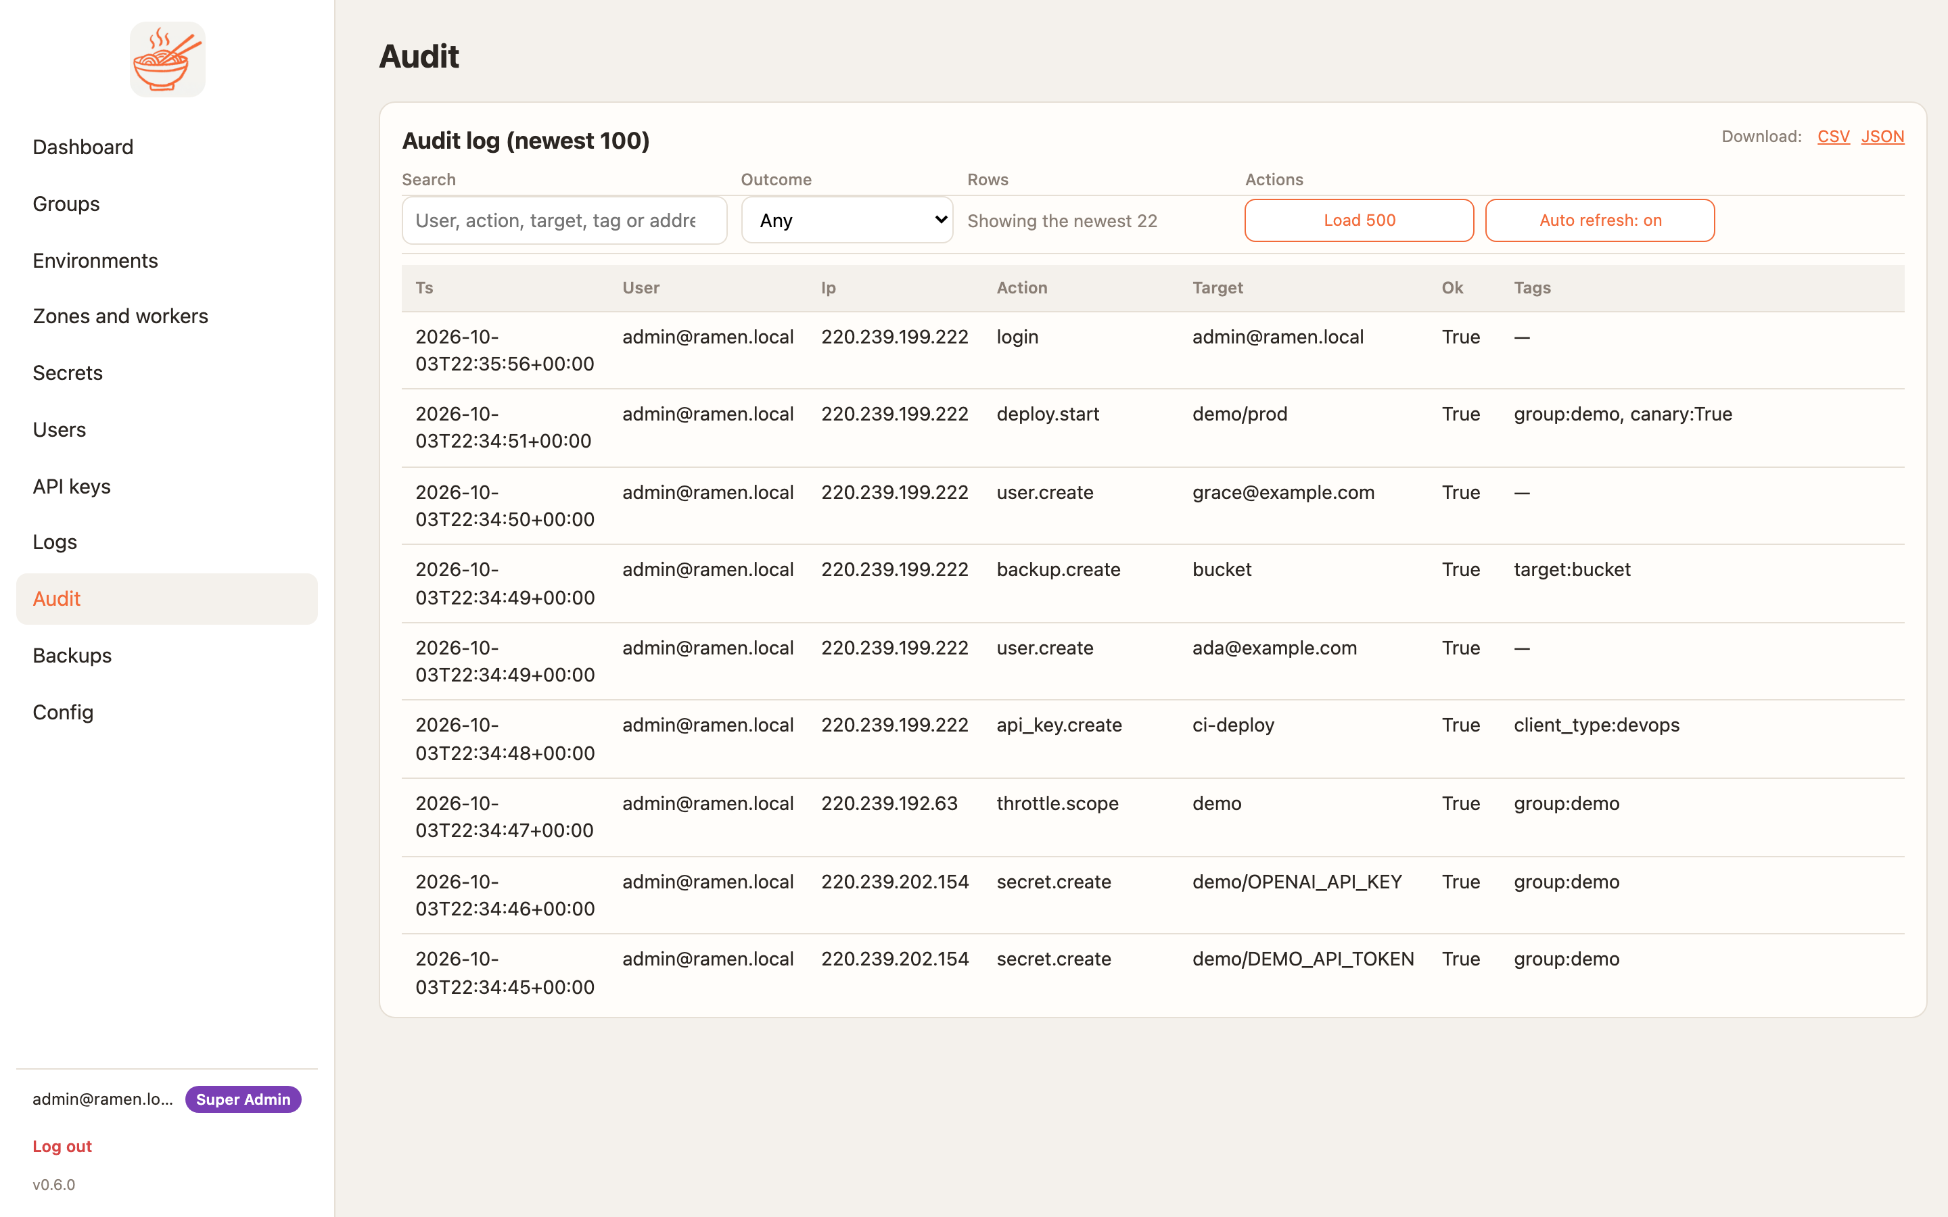The image size is (1948, 1217).
Task: Download the audit log as JSON
Action: tap(1882, 136)
